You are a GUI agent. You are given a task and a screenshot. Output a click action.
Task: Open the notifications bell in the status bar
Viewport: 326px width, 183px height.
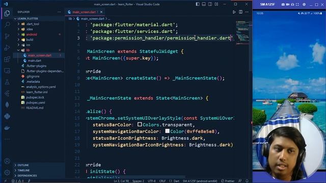point(247,181)
